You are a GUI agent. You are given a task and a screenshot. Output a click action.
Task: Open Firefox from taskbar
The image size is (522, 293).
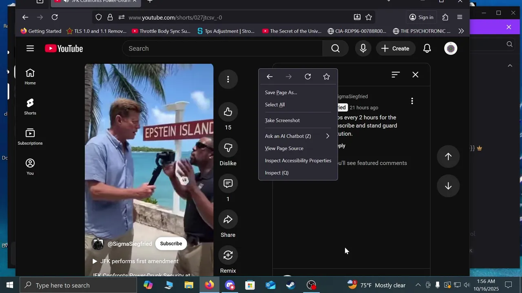point(209,285)
